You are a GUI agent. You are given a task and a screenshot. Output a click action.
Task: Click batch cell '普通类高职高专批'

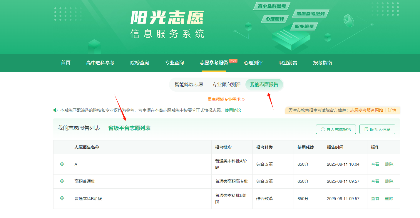click(232, 181)
